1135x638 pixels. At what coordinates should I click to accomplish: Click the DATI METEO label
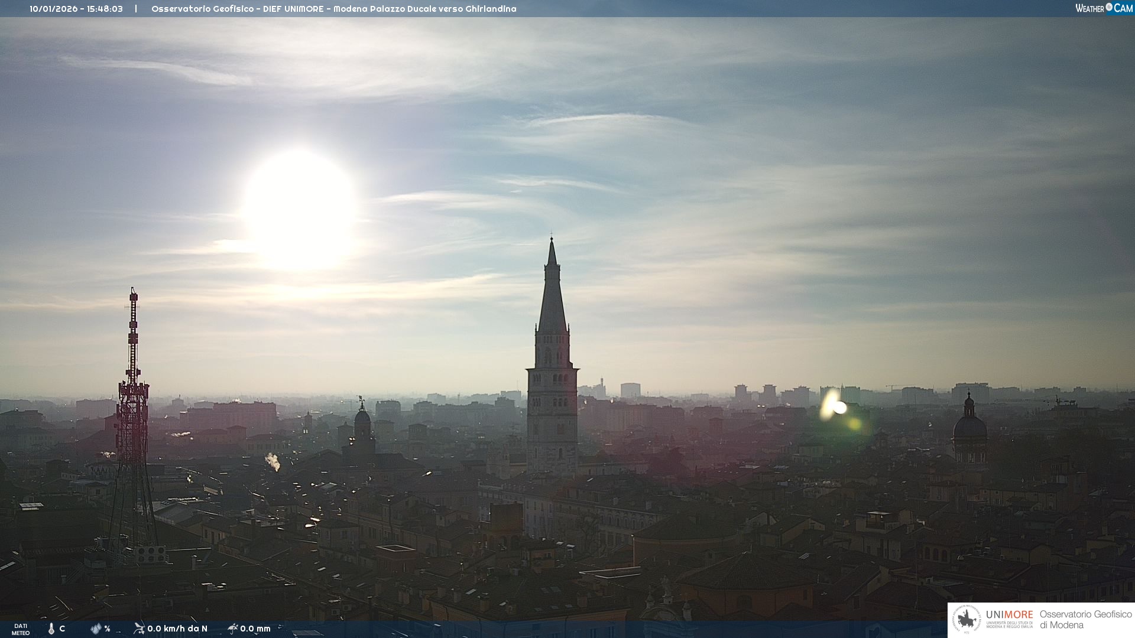[21, 629]
